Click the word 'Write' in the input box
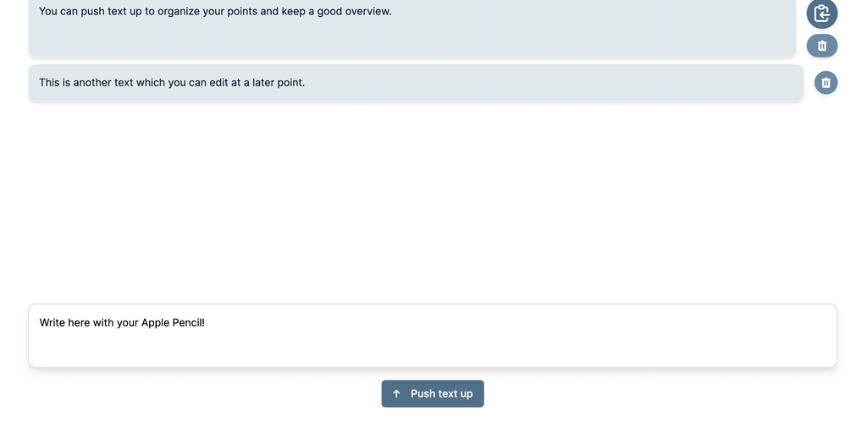 point(52,323)
